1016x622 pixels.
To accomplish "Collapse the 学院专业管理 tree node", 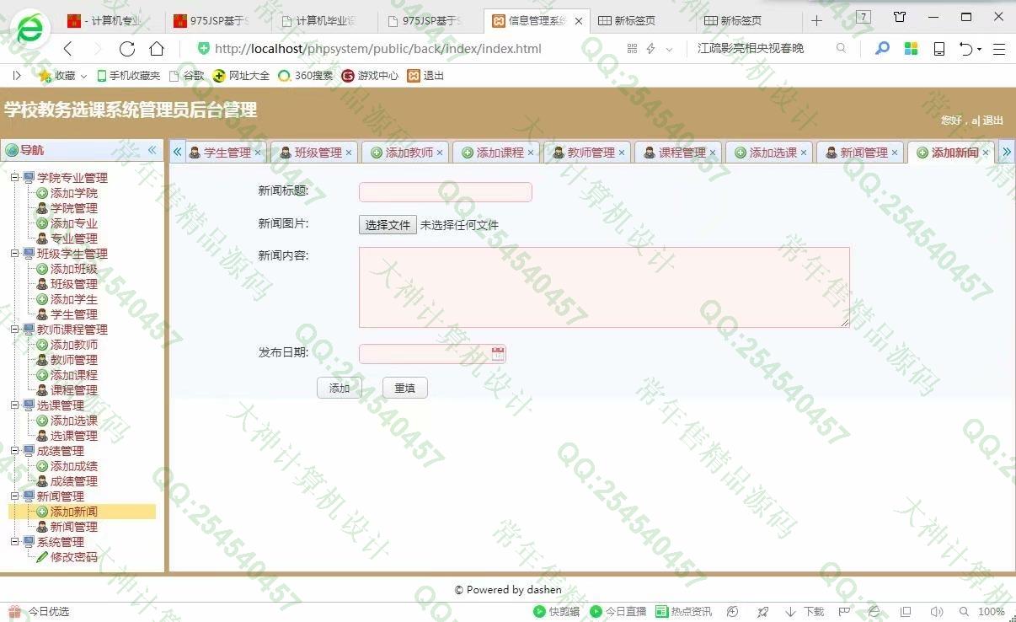I will (15, 178).
